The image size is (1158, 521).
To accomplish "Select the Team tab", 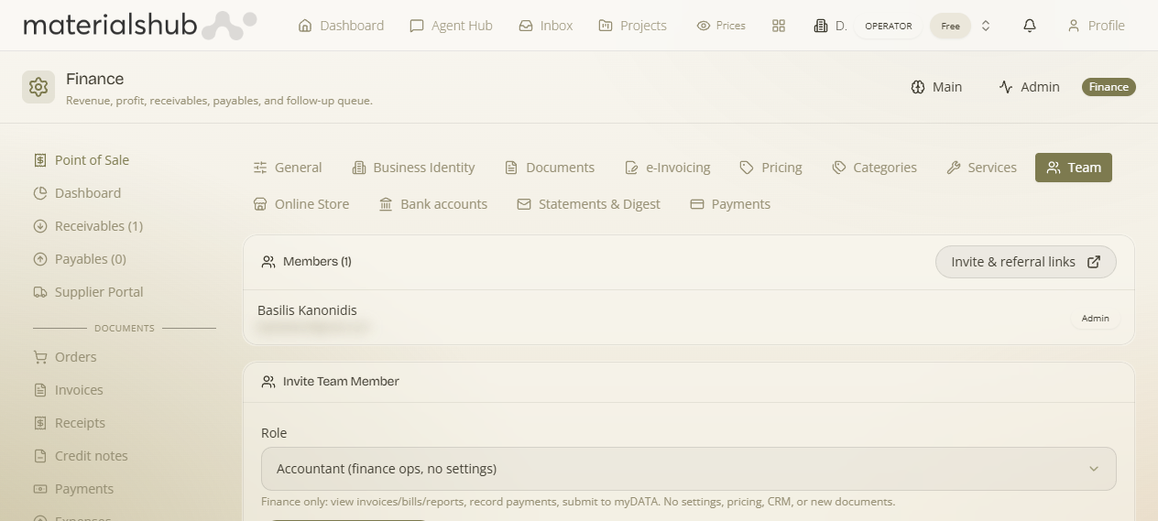I will 1074,168.
